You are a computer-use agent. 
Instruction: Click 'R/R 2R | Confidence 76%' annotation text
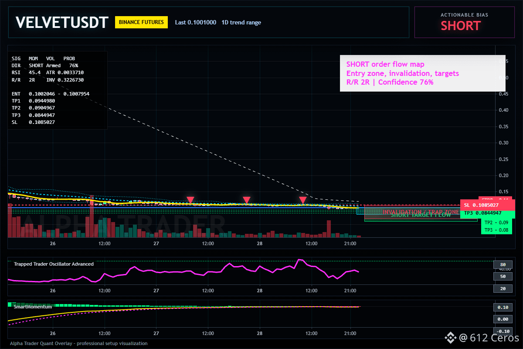tap(390, 82)
